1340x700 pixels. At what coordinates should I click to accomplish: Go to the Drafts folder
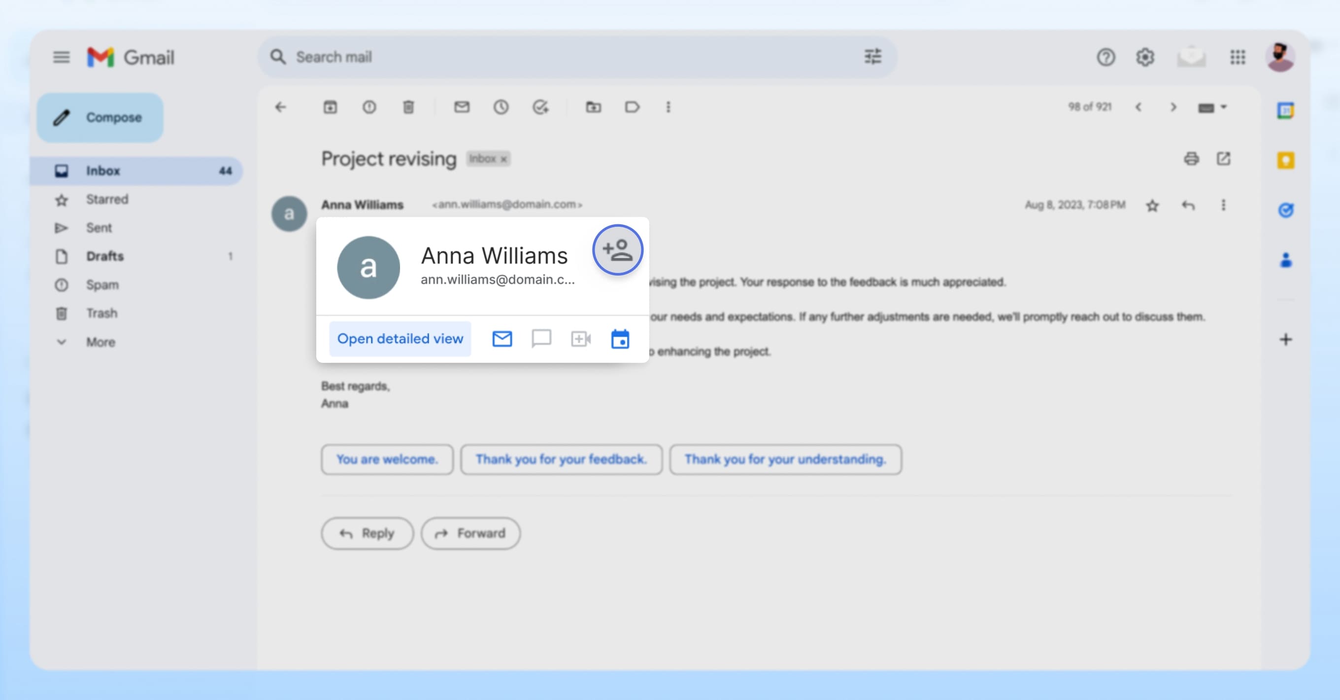(105, 256)
